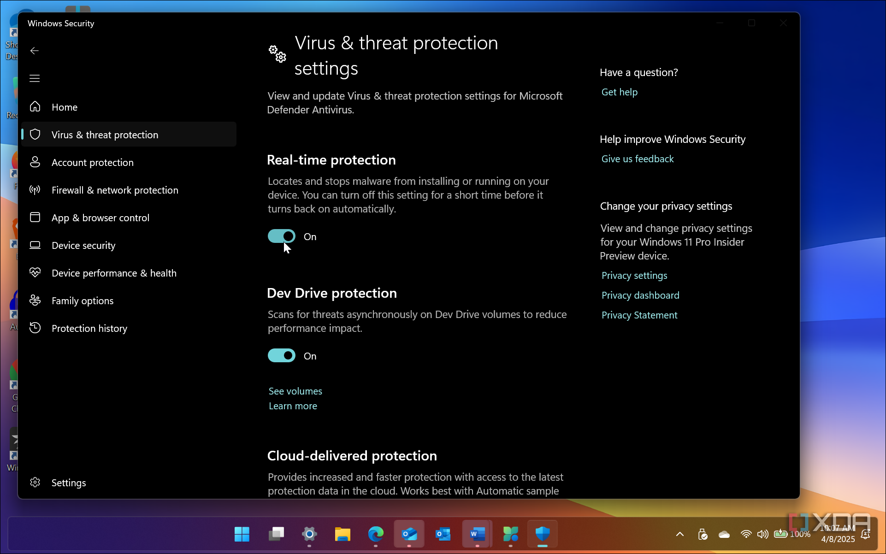Viewport: 886px width, 554px height.
Task: Open File Explorer from the taskbar
Action: tap(343, 534)
